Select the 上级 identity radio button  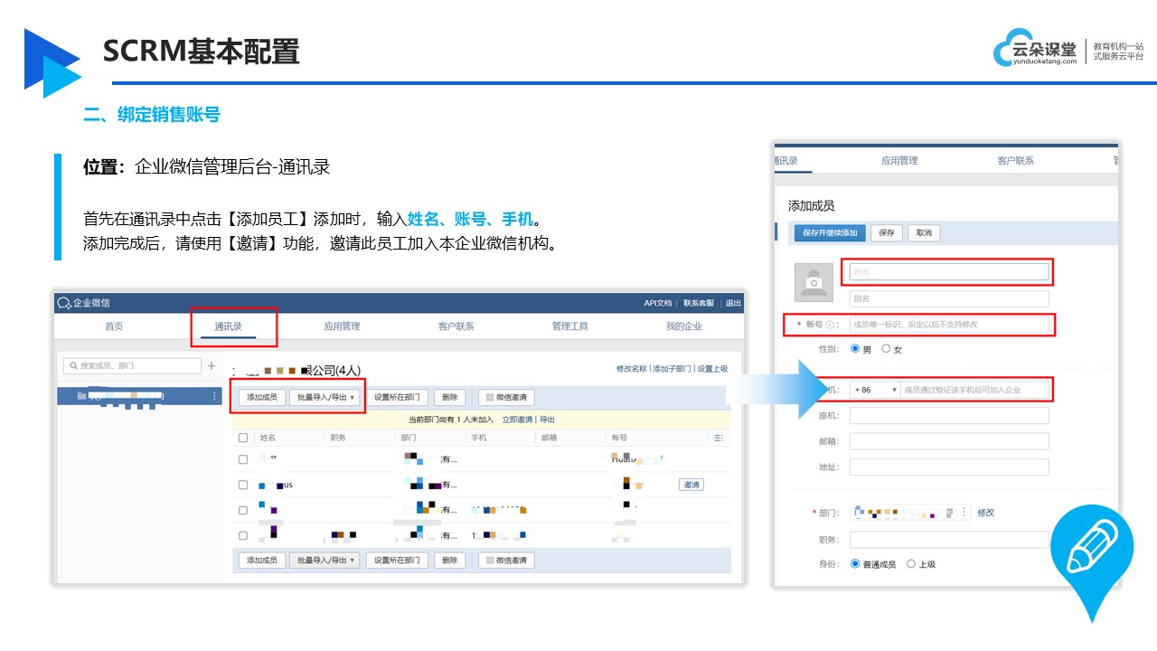coord(911,564)
